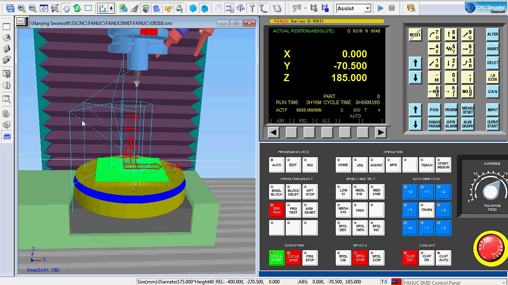The image size is (508, 285).
Task: Open the OPR ALARM screen
Action: 451,124
